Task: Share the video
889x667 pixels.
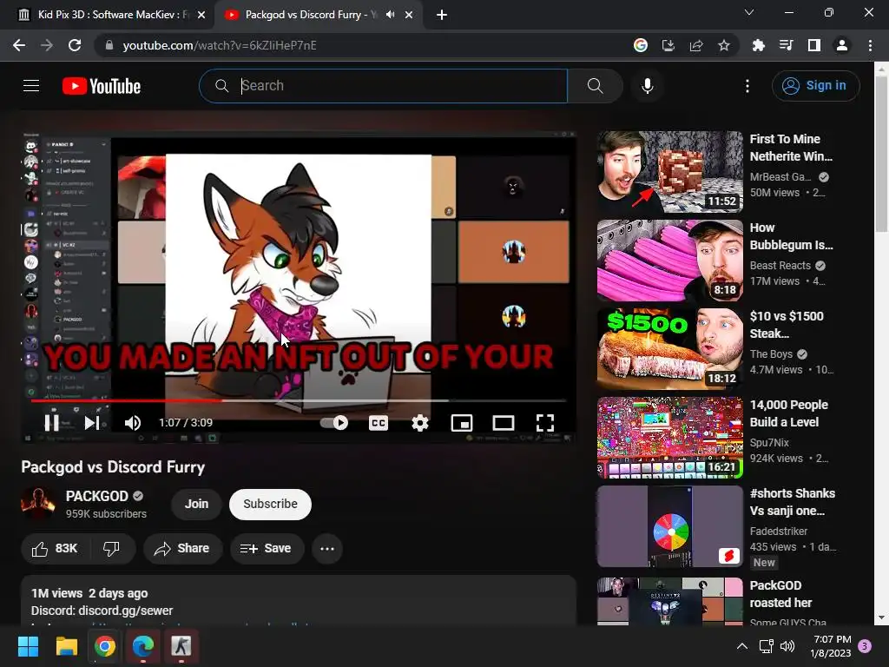Action: 182,549
